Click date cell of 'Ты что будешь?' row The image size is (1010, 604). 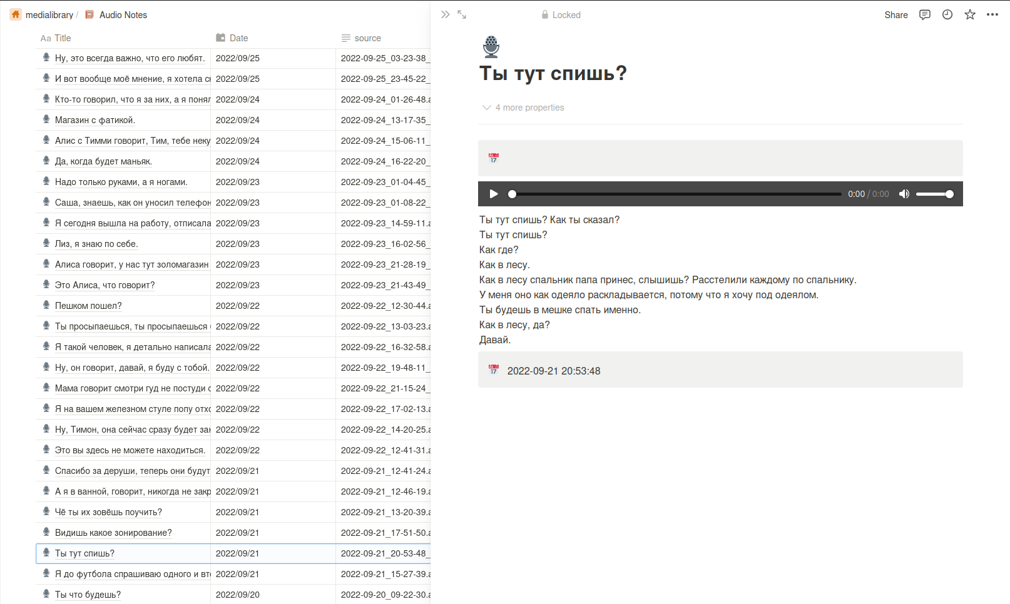273,595
